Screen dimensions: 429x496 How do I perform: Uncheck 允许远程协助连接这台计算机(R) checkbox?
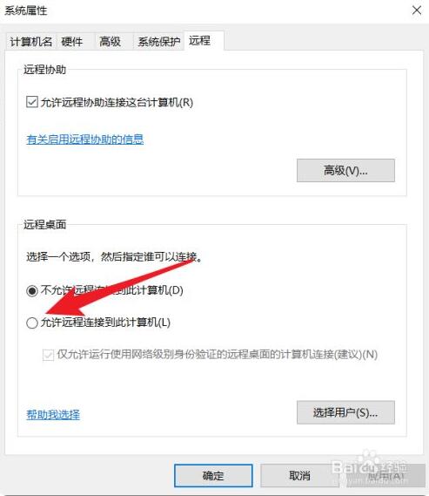pos(32,102)
